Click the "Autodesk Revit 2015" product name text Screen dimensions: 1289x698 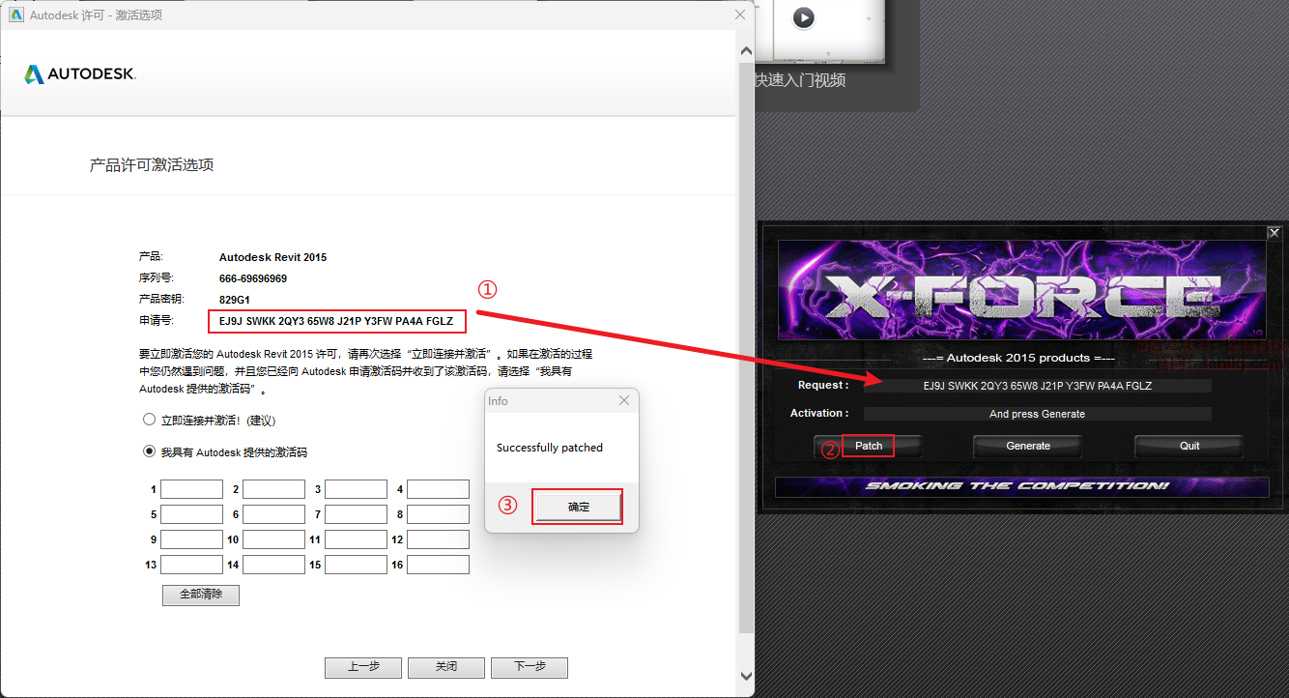click(x=272, y=257)
